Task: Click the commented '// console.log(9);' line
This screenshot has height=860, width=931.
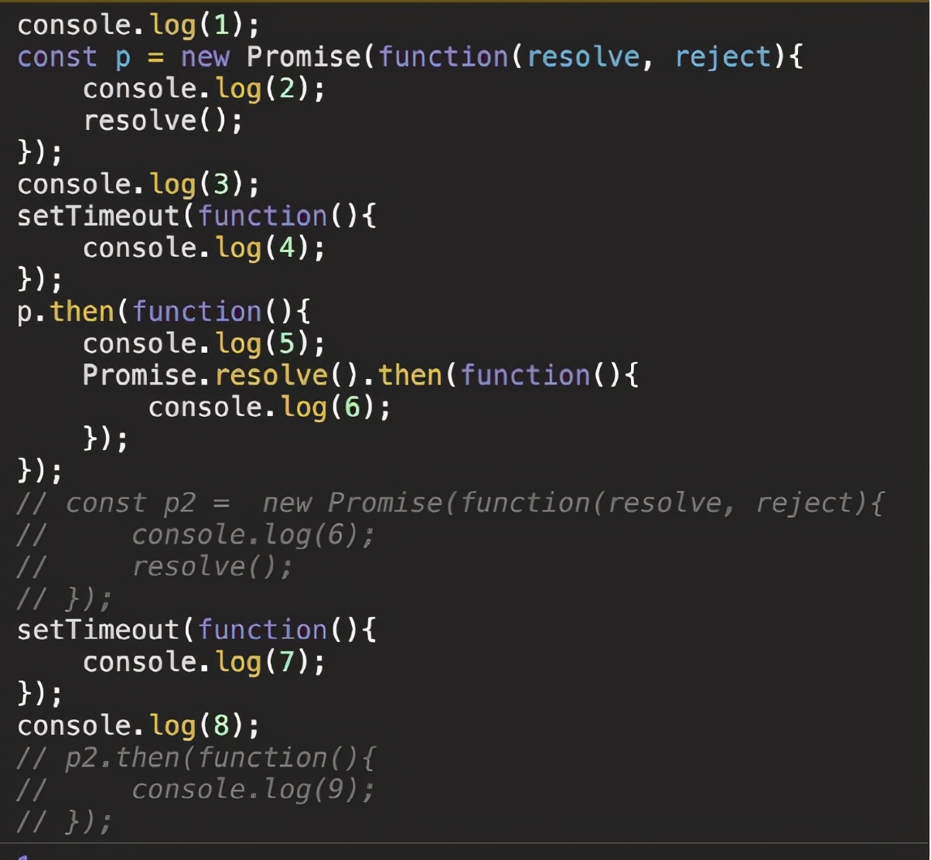Action: 196,790
